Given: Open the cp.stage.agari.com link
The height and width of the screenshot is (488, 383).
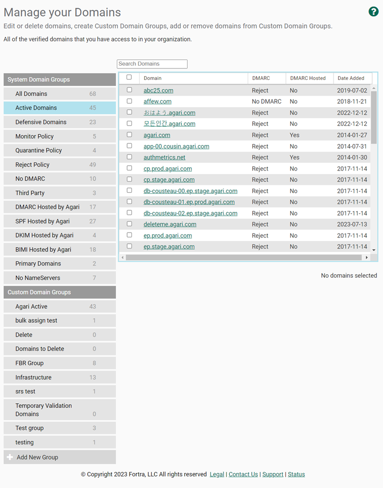Looking at the screenshot, I should coord(169,180).
